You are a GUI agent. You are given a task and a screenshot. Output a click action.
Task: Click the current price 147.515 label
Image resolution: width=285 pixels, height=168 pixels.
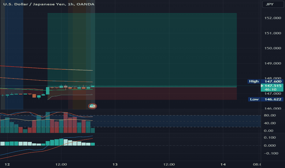click(x=272, y=88)
